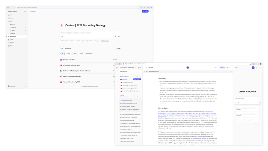
Task: Switch to the References tab
Action: tap(68, 48)
